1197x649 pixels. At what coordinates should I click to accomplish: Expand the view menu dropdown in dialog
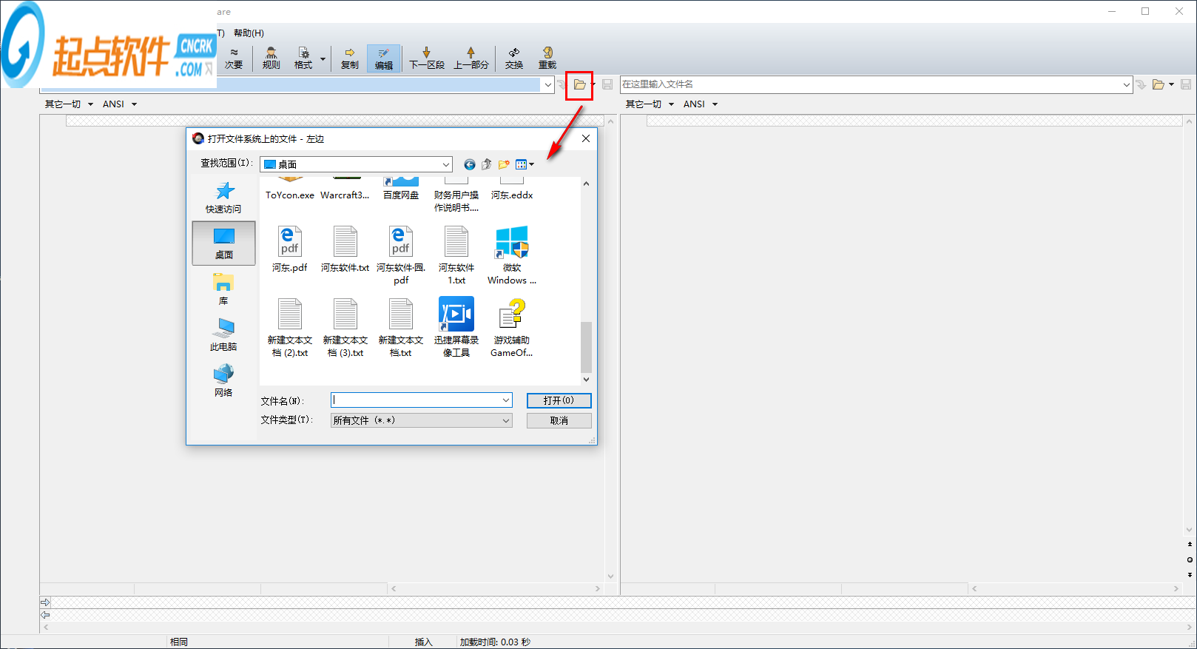(525, 164)
